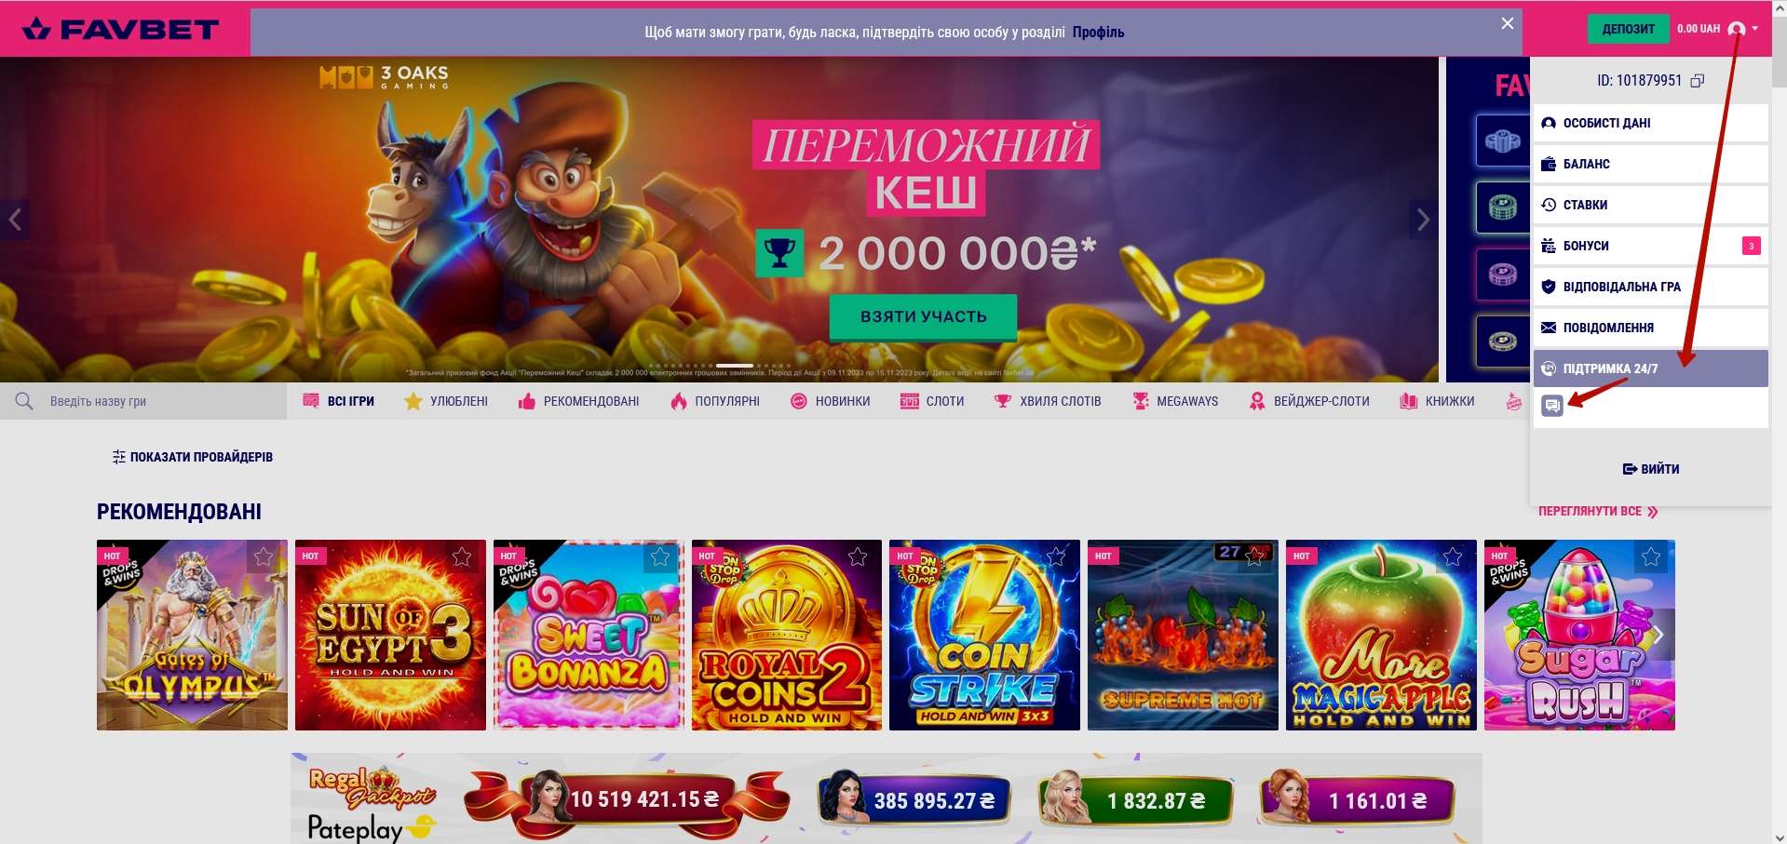Favorite Gates of Olympus with star icon

click(x=264, y=557)
